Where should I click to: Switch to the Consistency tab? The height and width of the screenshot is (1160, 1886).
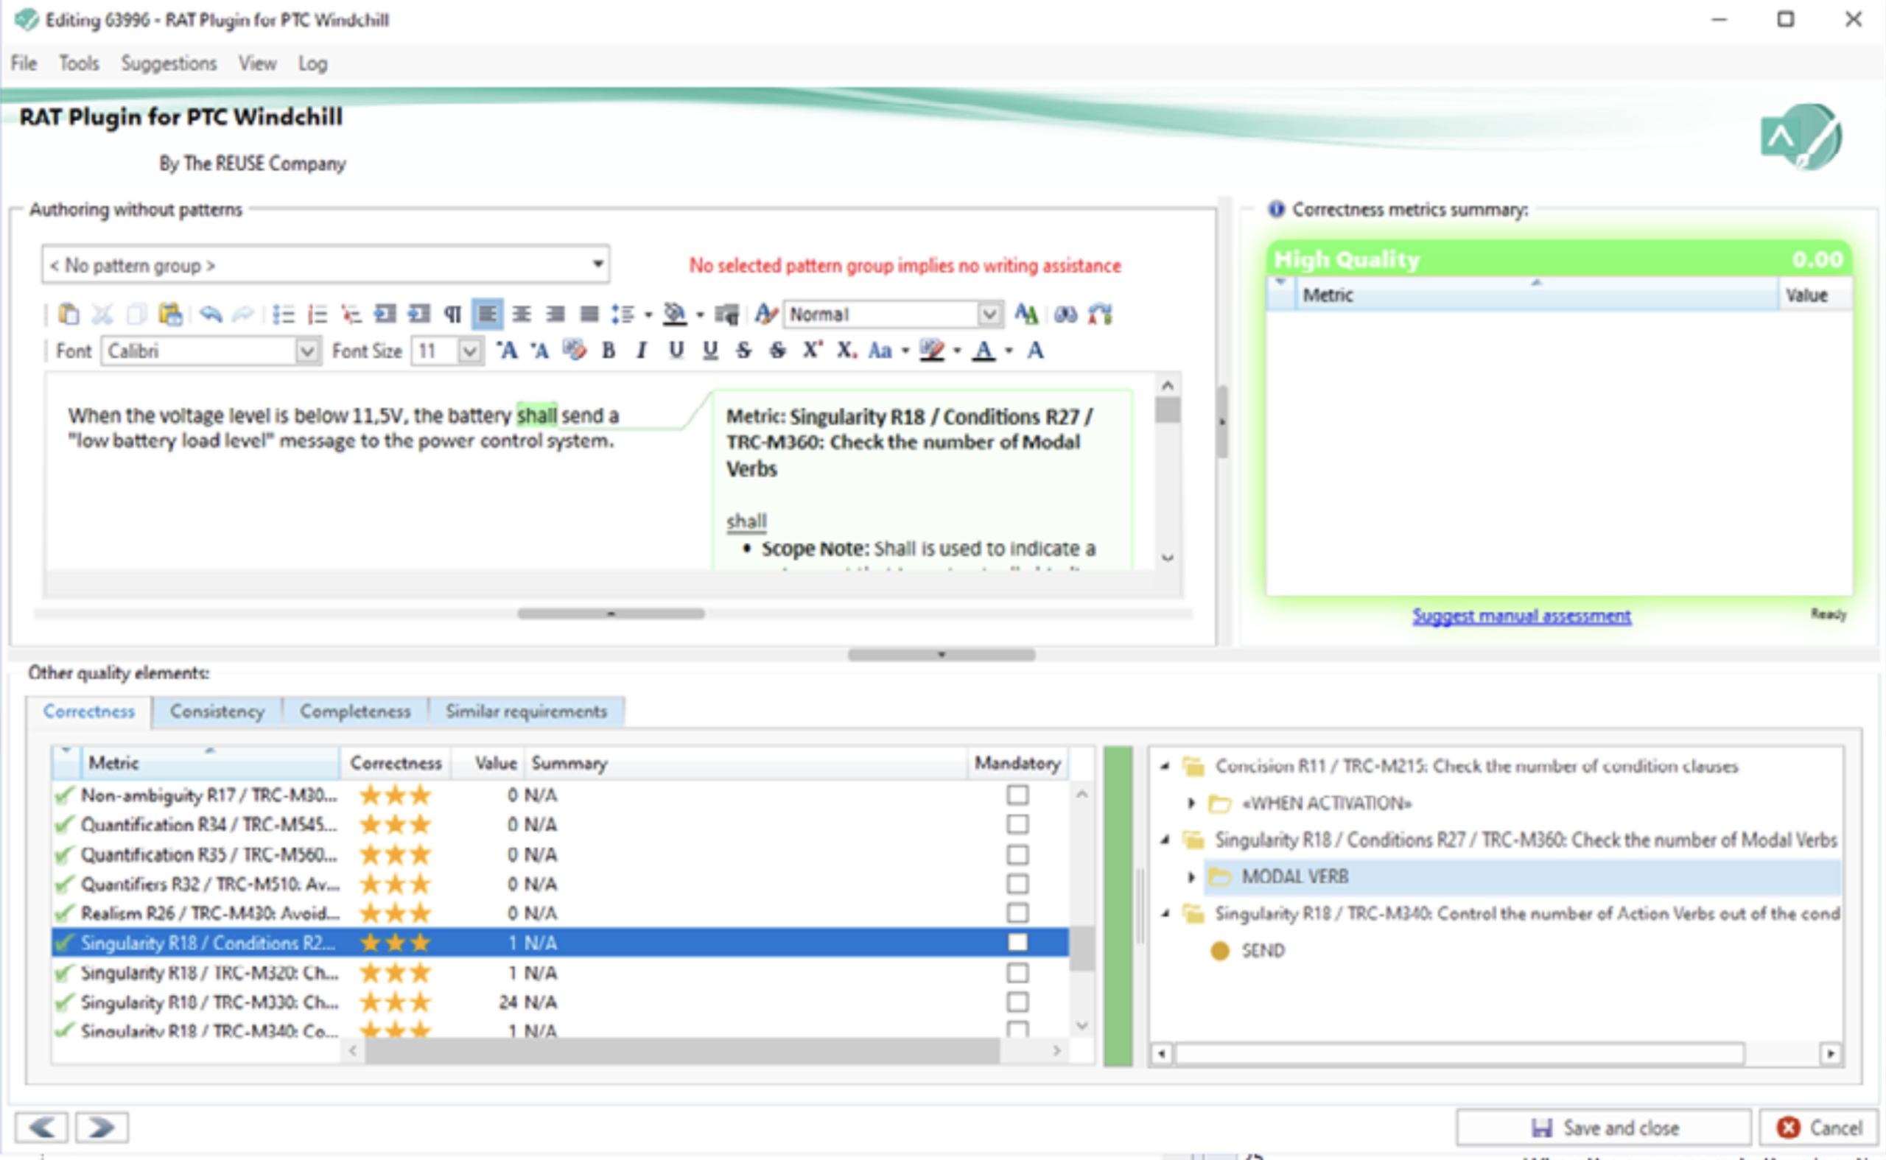click(217, 712)
